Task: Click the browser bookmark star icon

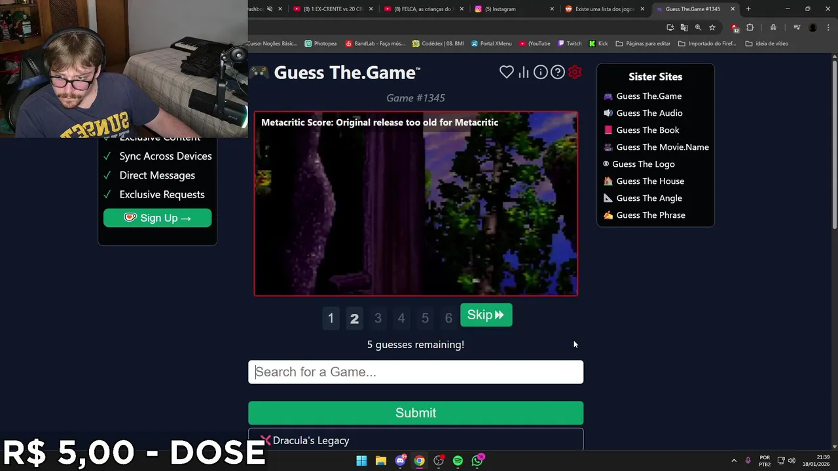Action: tap(712, 27)
